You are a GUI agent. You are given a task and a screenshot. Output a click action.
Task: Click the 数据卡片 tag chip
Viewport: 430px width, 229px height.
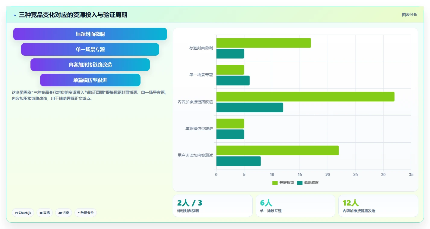click(x=86, y=213)
